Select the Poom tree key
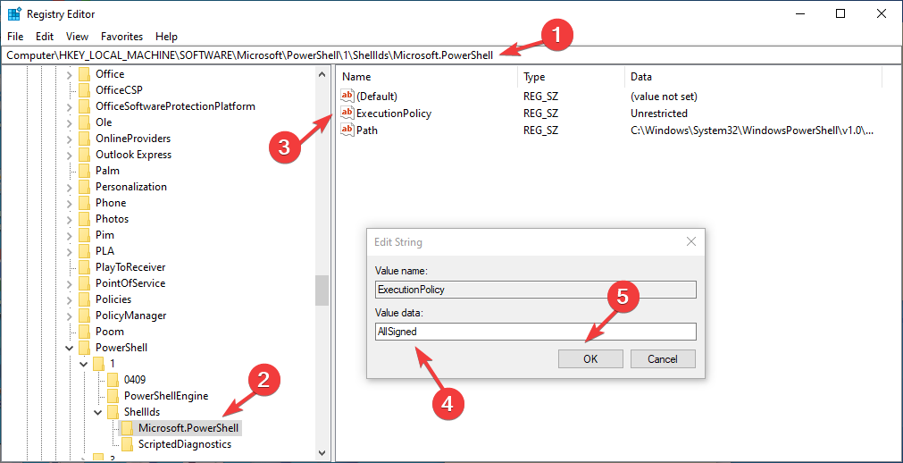The width and height of the screenshot is (903, 463). point(110,332)
